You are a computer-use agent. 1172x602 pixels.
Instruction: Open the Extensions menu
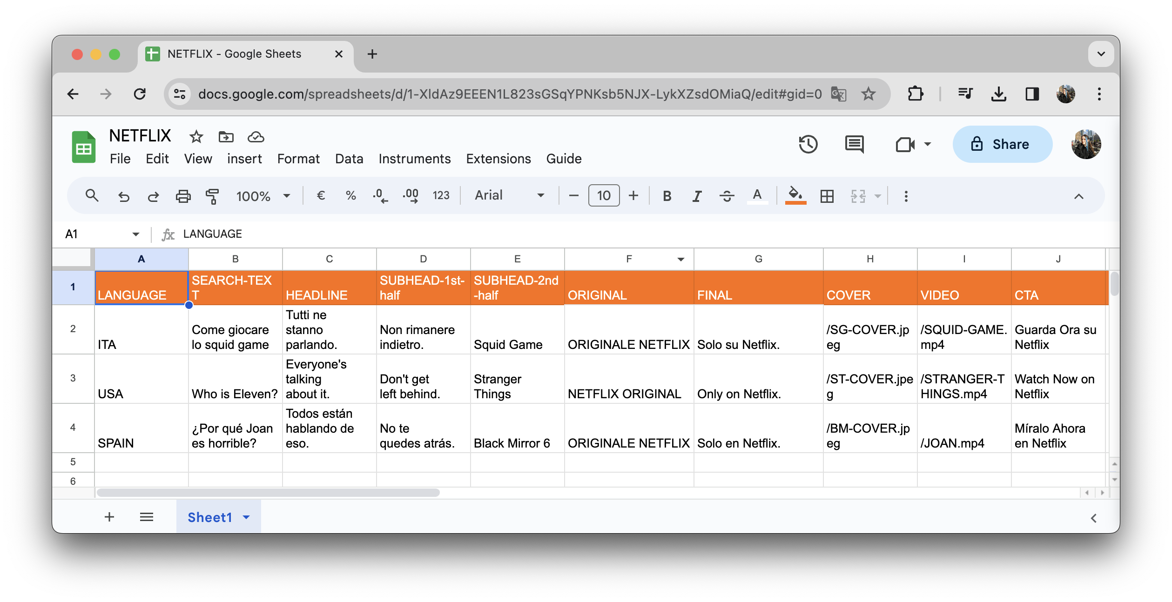pos(498,159)
